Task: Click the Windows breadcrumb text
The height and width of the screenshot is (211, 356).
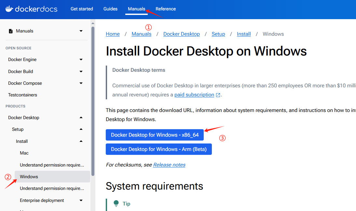Action: [273, 34]
